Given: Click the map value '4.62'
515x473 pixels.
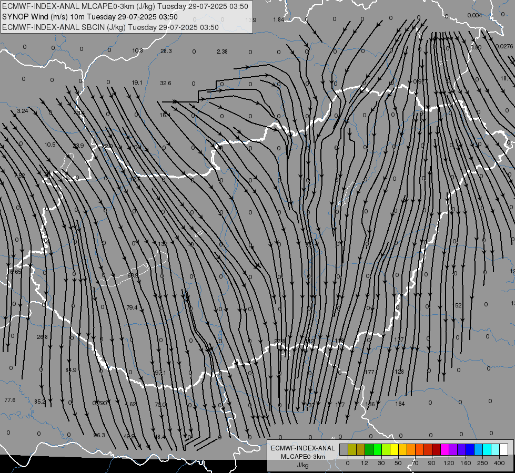Looking at the screenshot, I should point(130,404).
